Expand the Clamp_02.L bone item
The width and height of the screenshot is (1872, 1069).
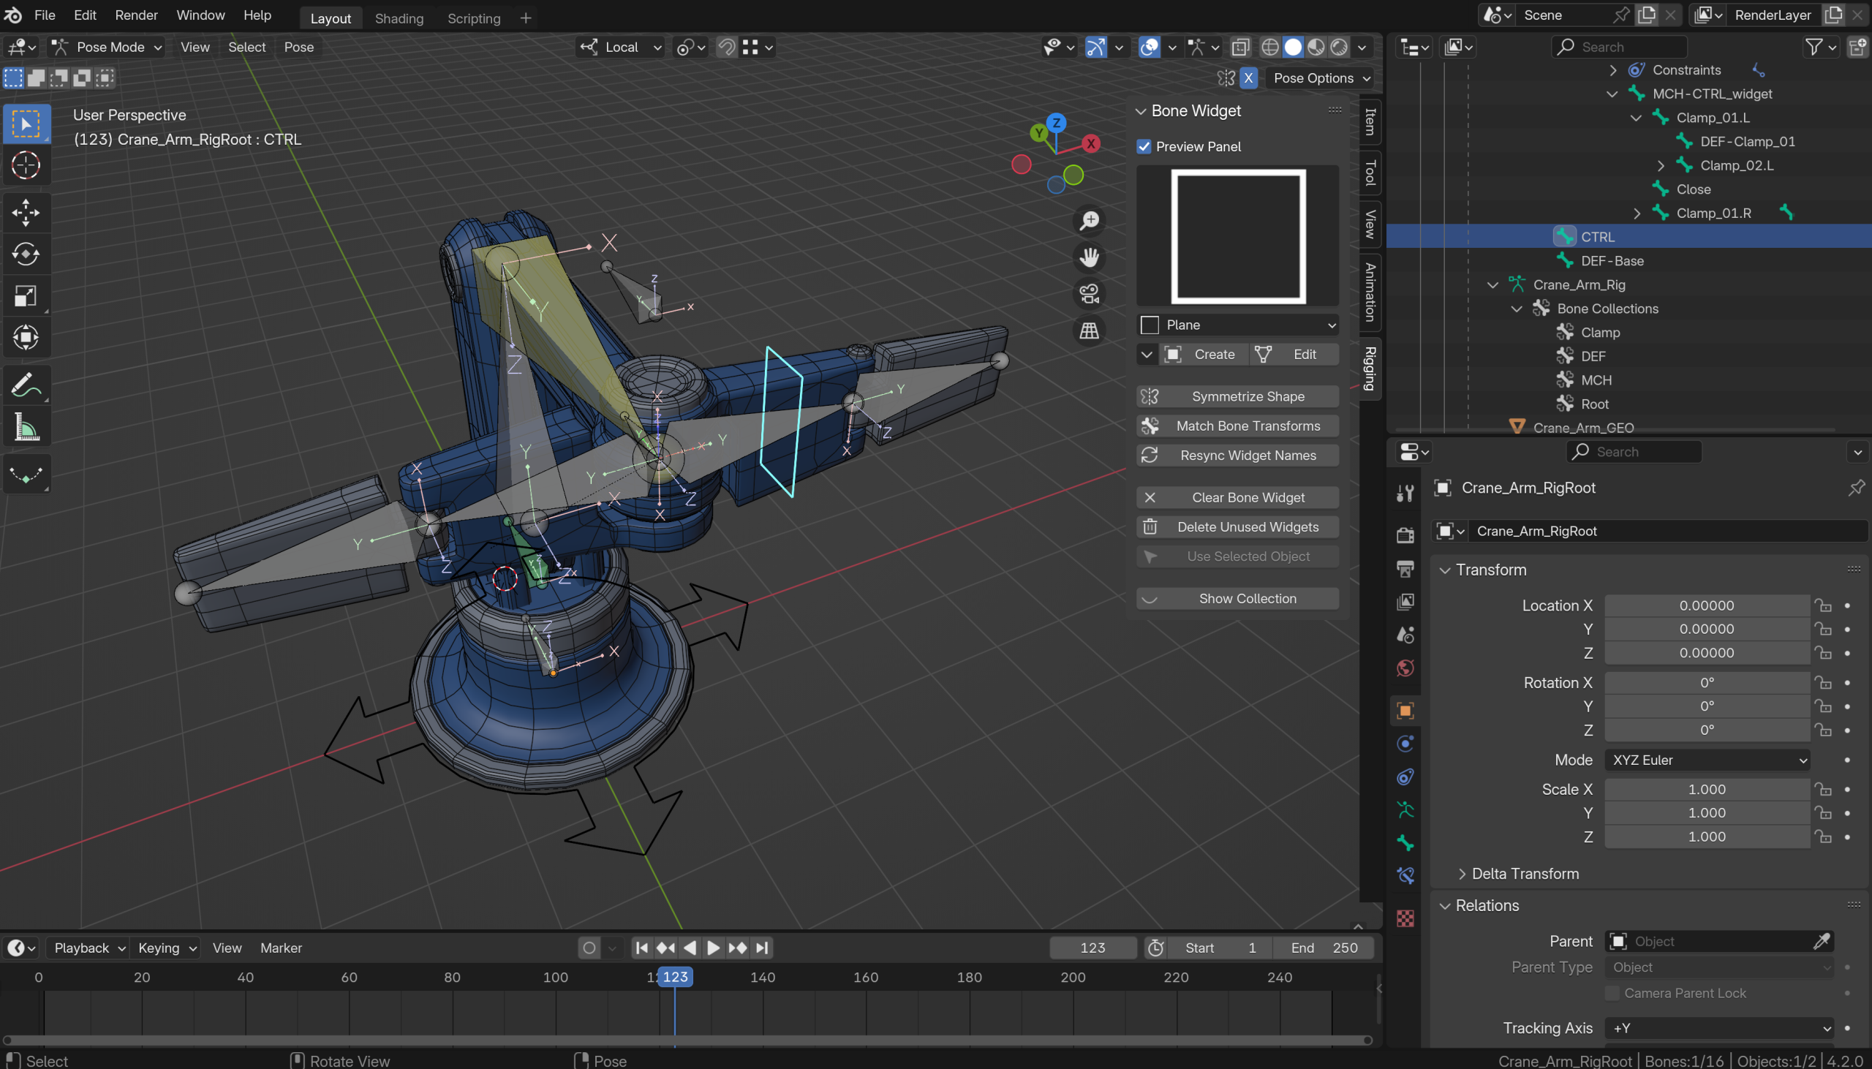(x=1661, y=165)
